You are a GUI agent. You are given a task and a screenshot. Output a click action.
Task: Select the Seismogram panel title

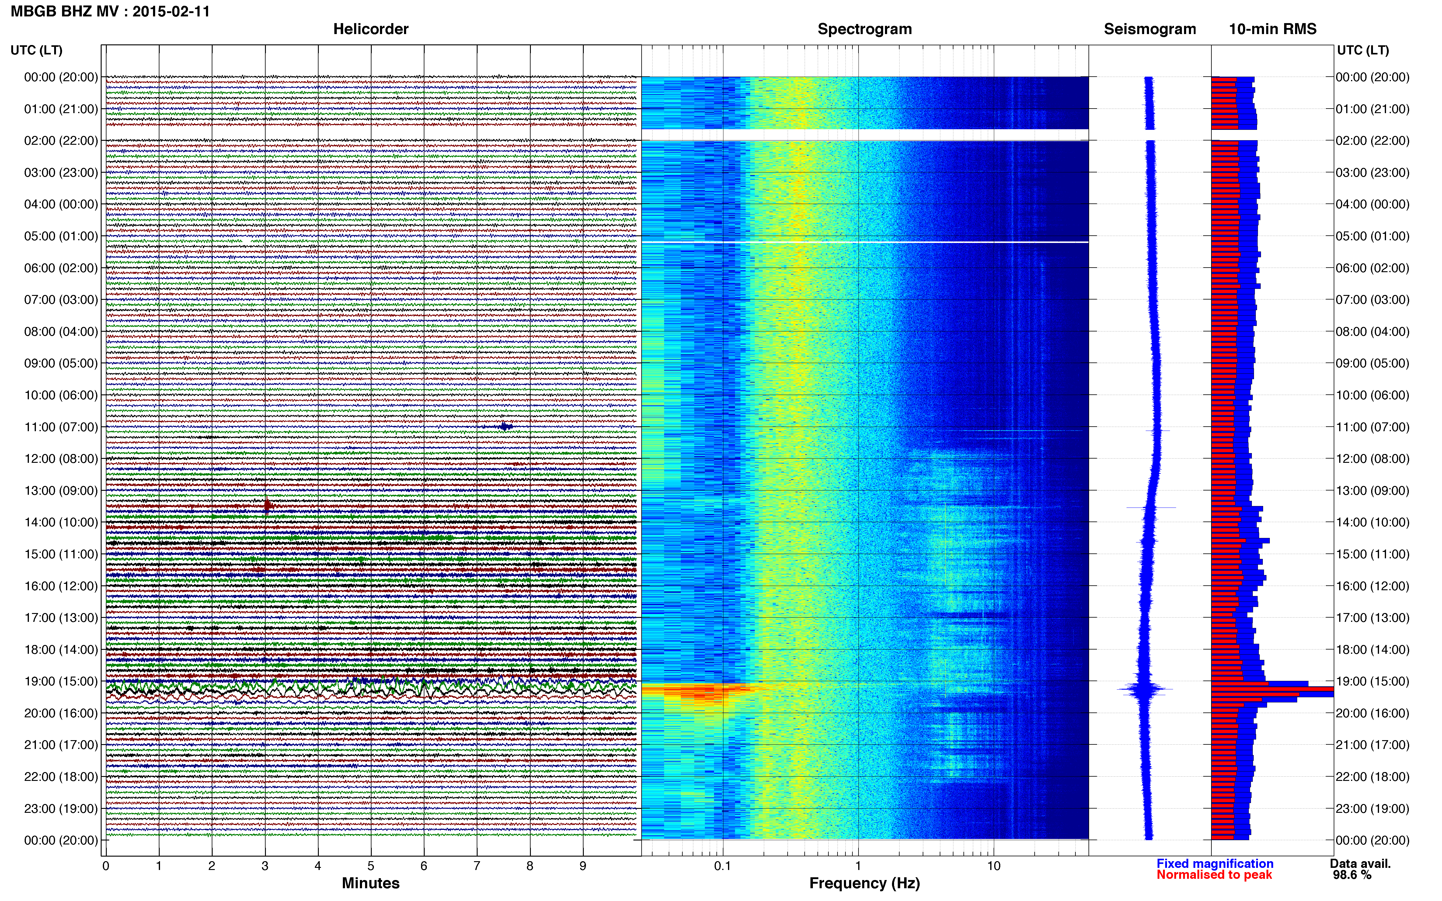point(1150,29)
